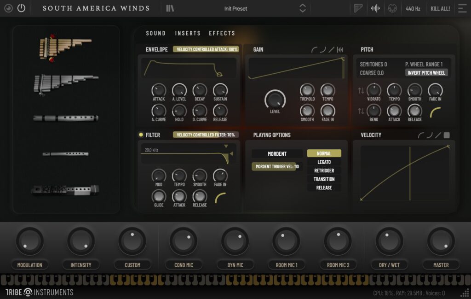The width and height of the screenshot is (471, 299).
Task: Open the Init Preset selector arrows
Action: [303, 8]
